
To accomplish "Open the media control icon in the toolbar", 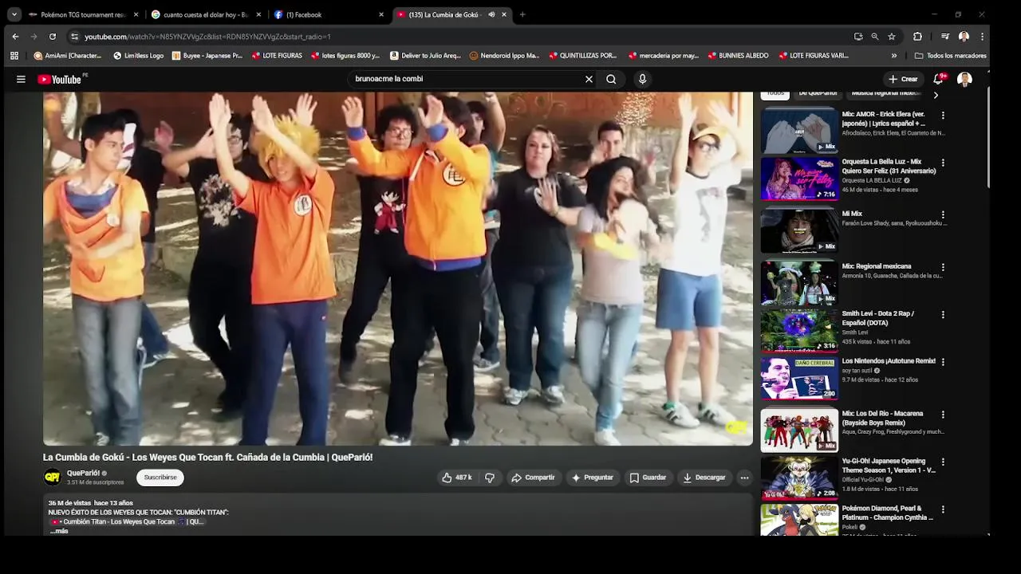I will (945, 37).
